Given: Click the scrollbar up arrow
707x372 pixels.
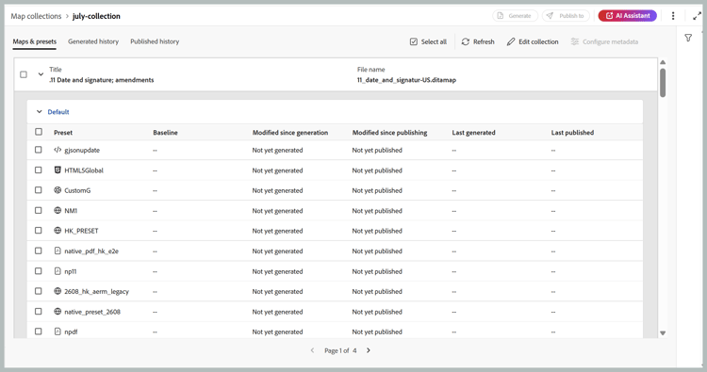Looking at the screenshot, I should pos(663,62).
